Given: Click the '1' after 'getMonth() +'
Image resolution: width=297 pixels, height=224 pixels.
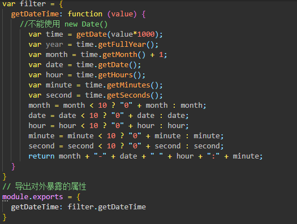Looking at the screenshot, I should click(161, 55).
